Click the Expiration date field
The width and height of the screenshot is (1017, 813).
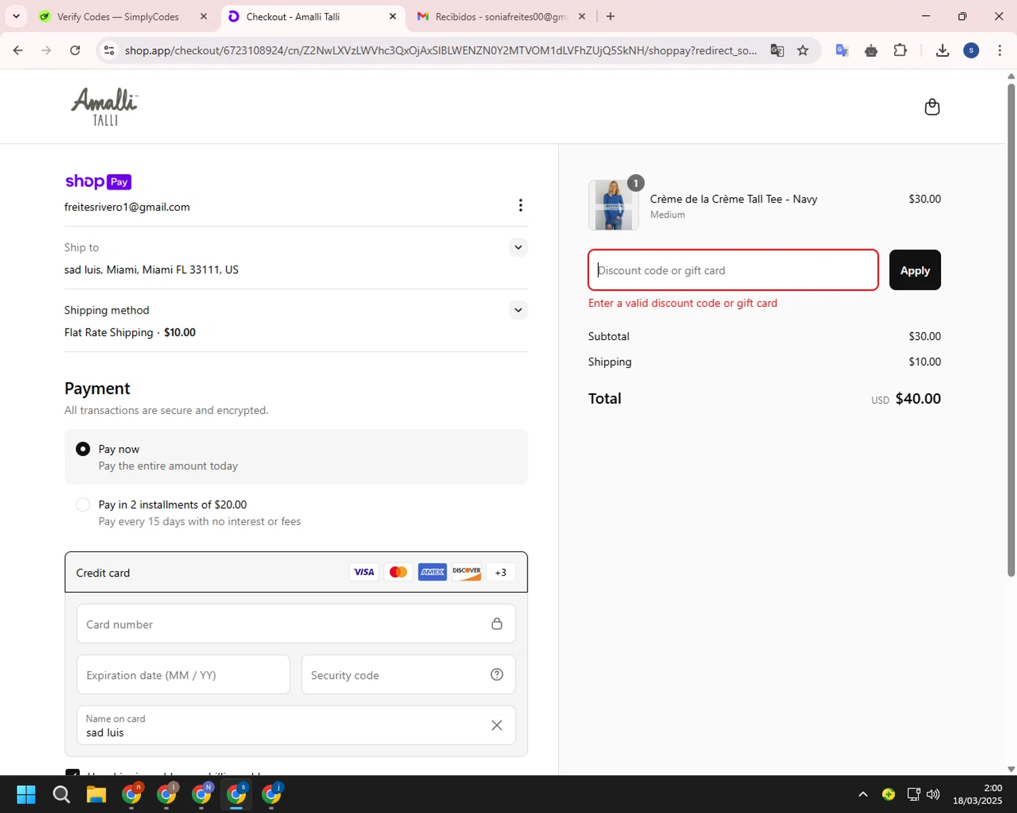pyautogui.click(x=183, y=675)
